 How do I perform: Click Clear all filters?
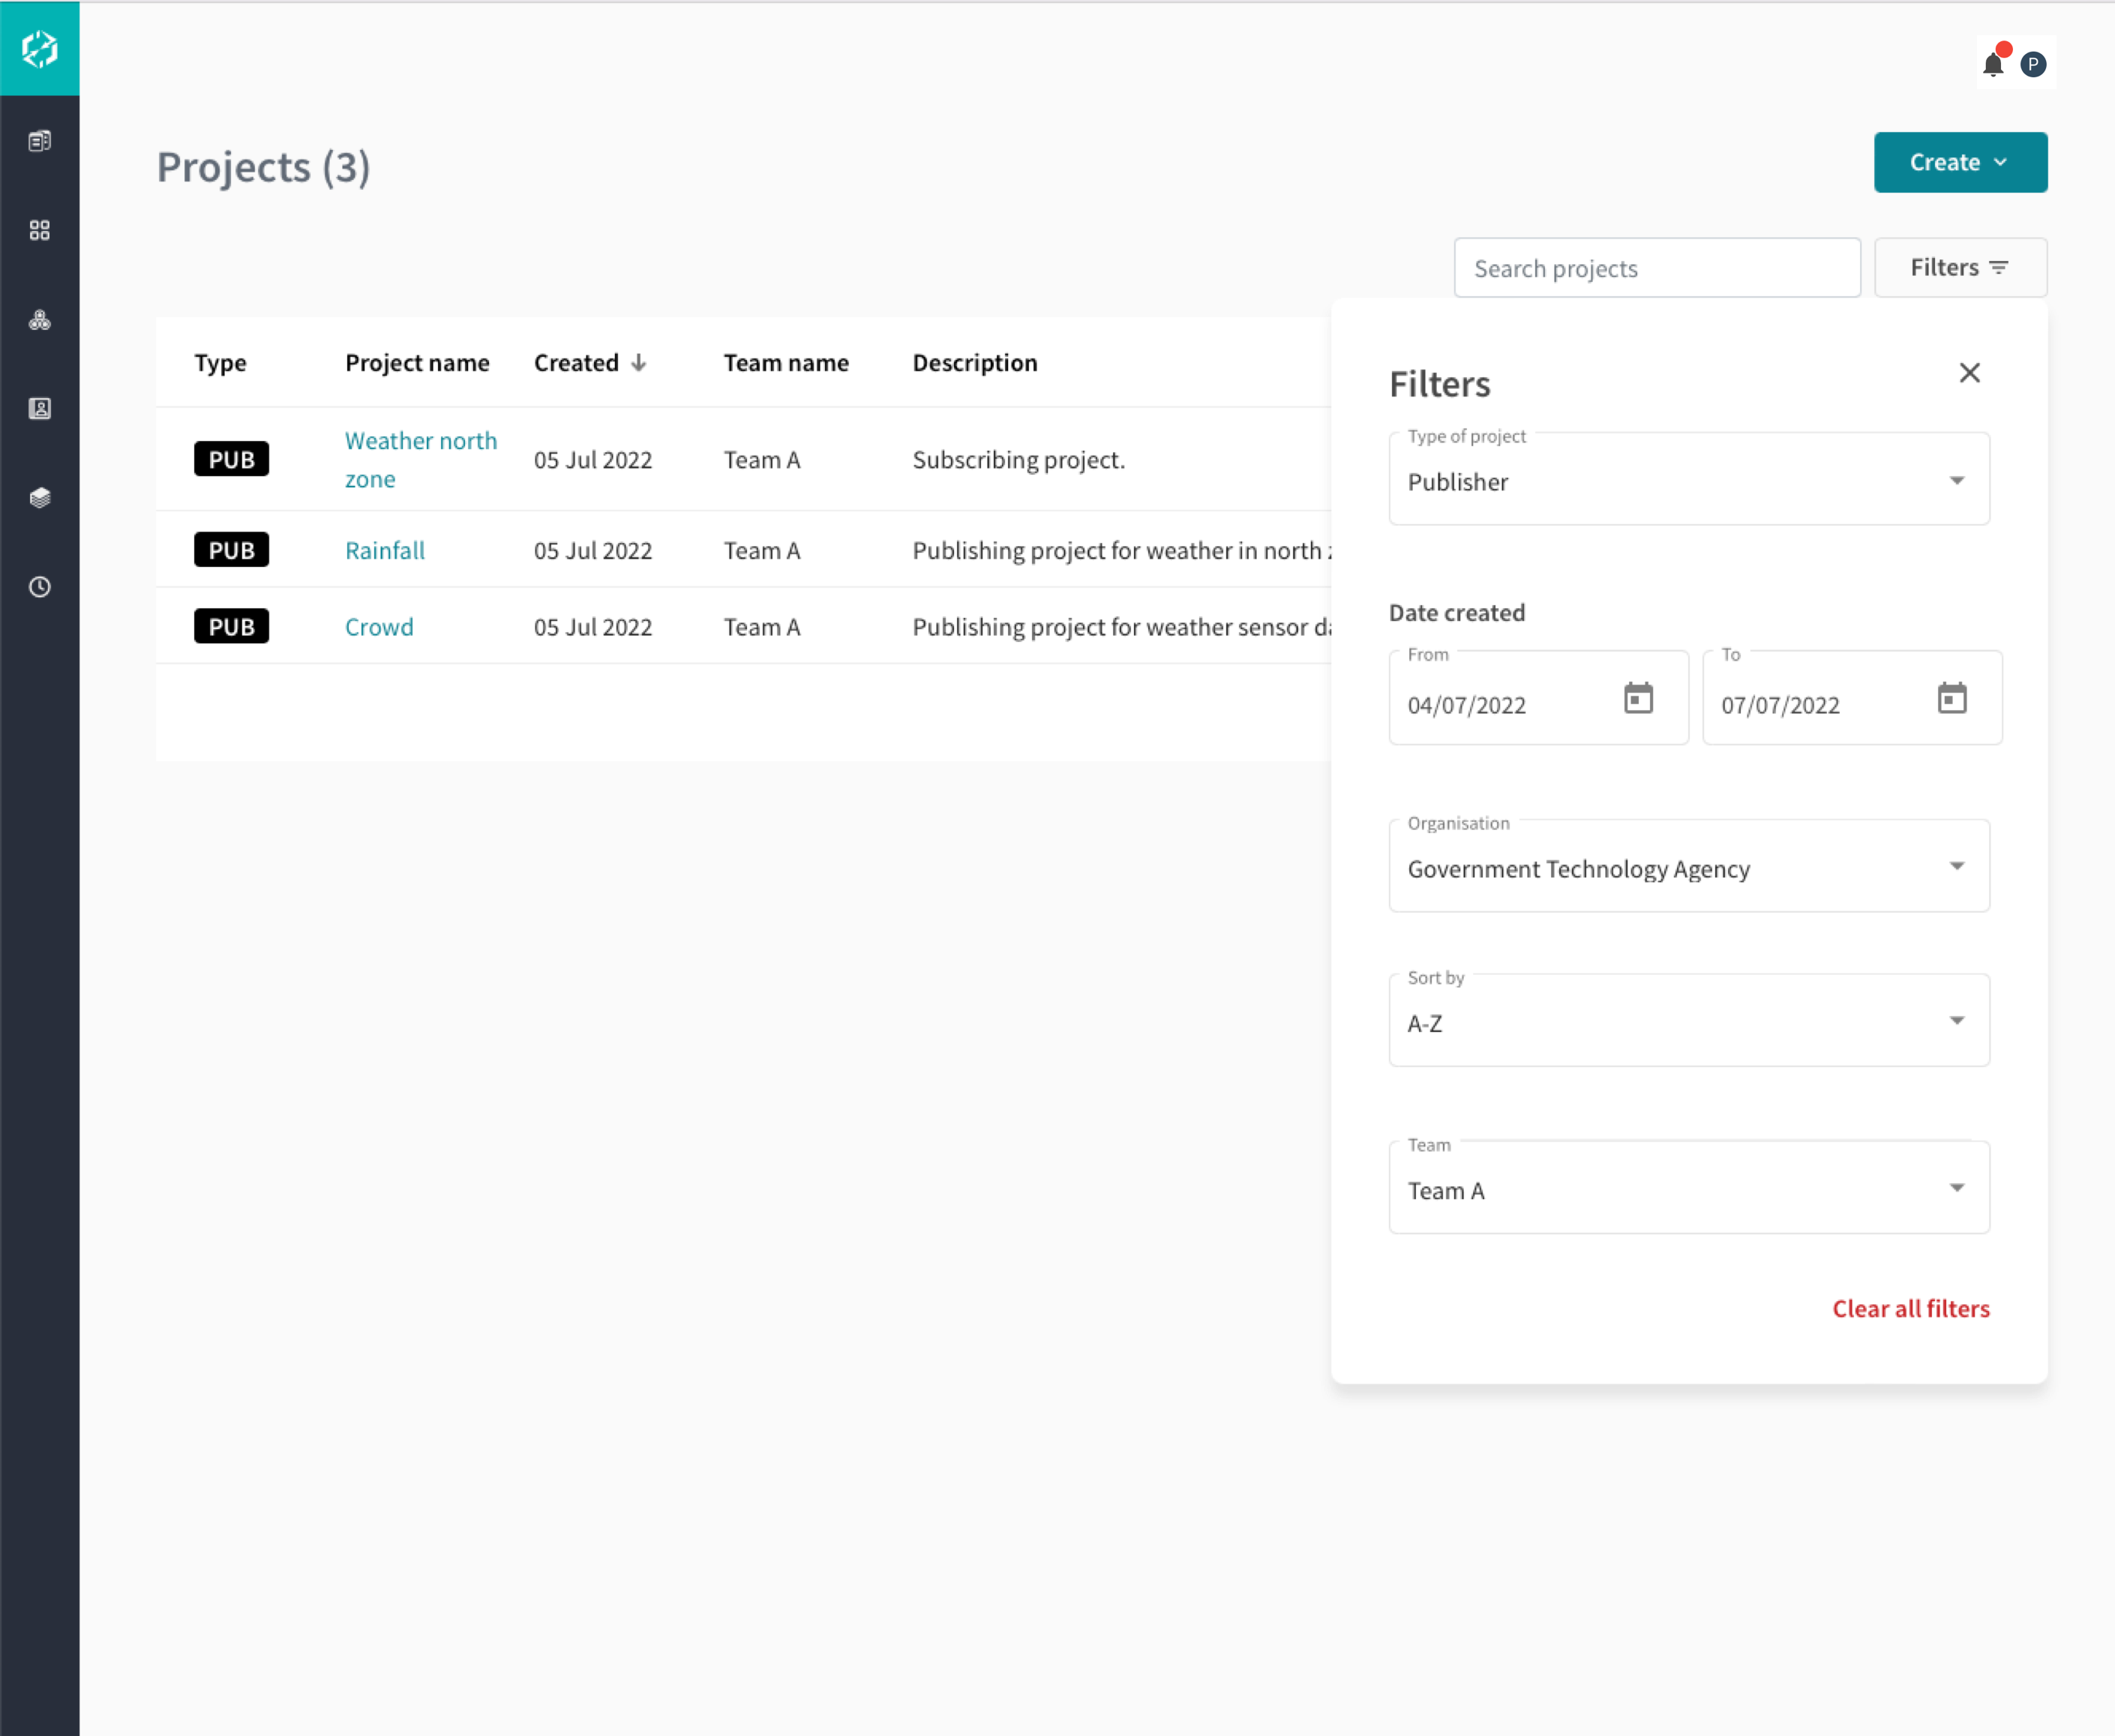pyautogui.click(x=1910, y=1308)
